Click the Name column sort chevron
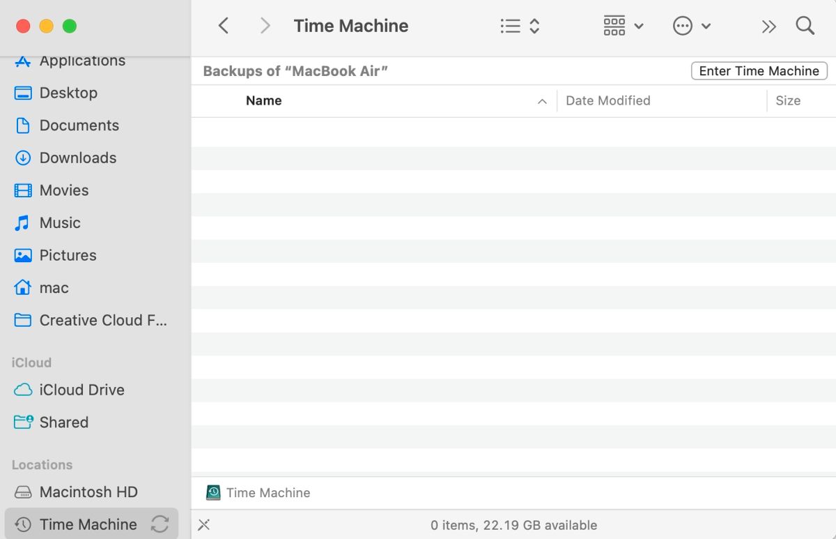836x539 pixels. [x=542, y=100]
